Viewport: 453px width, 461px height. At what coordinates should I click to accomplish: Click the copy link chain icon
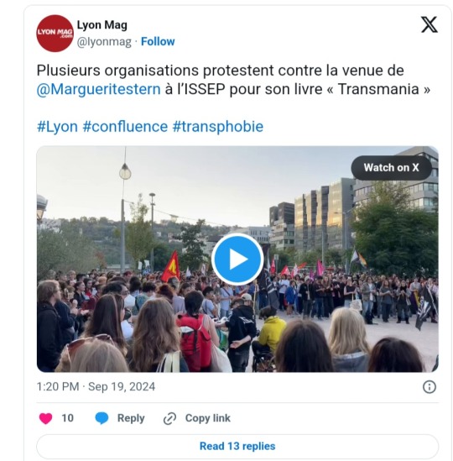click(x=169, y=418)
